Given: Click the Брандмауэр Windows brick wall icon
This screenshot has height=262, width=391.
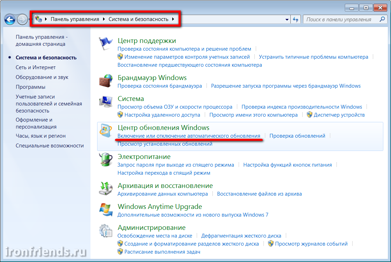Looking at the screenshot, I should click(x=106, y=81).
